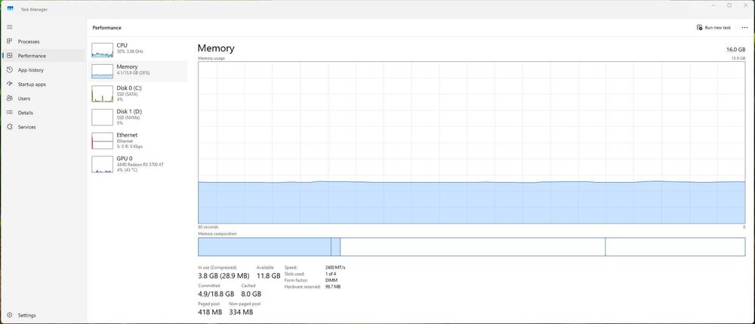Click the App history clock icon

coord(10,69)
